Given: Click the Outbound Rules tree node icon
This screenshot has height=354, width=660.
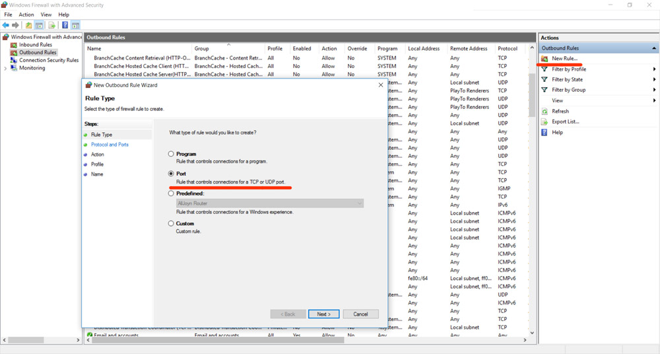Looking at the screenshot, I should [x=14, y=53].
